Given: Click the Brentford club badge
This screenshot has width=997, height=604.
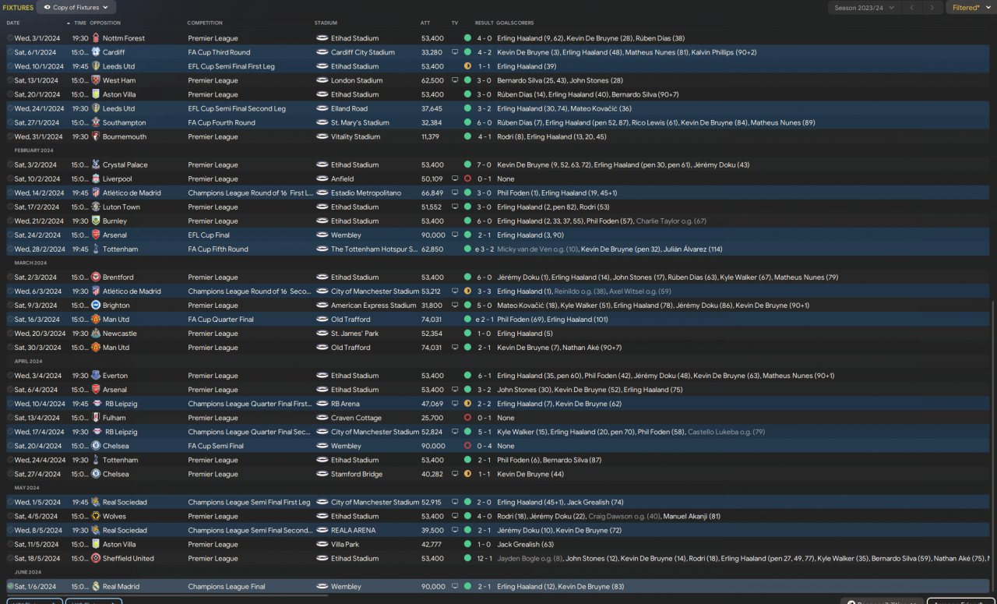Looking at the screenshot, I should point(96,277).
